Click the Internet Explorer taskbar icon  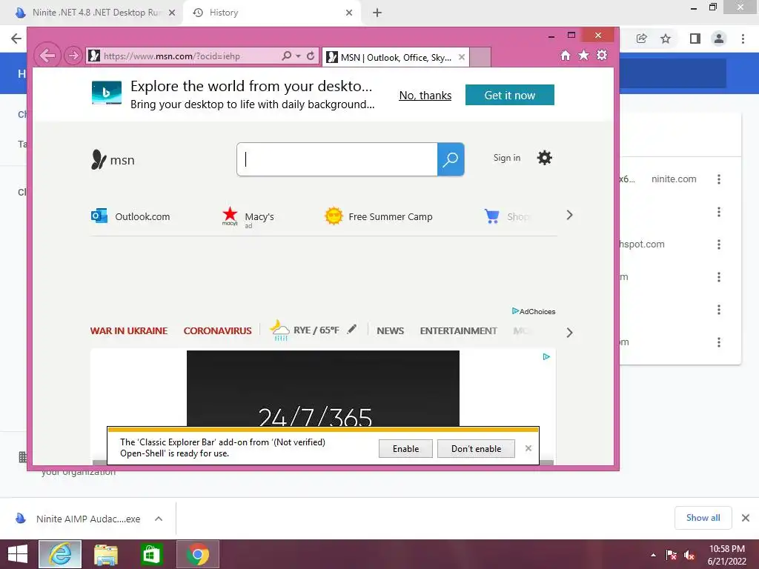pyautogui.click(x=60, y=554)
